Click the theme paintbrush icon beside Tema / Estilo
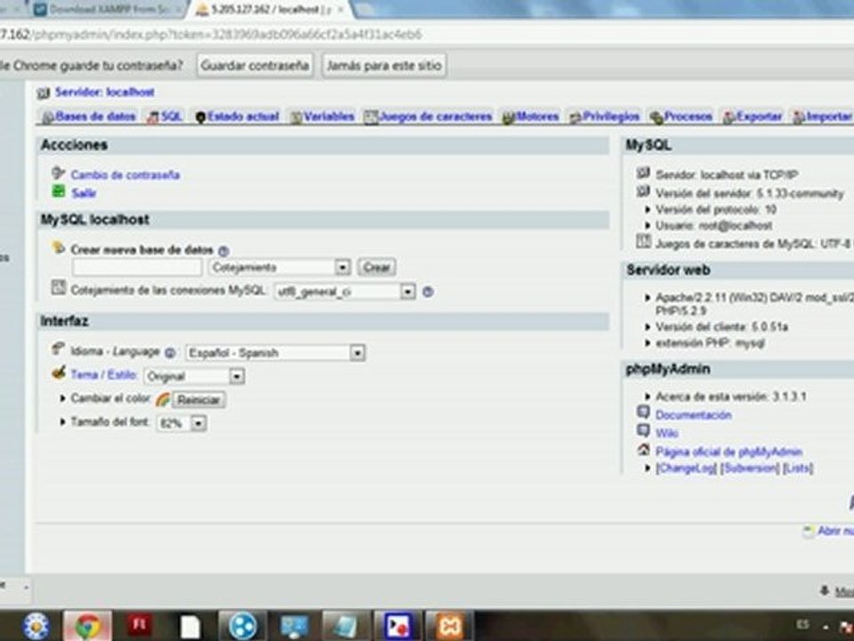854x641 pixels. (x=59, y=373)
